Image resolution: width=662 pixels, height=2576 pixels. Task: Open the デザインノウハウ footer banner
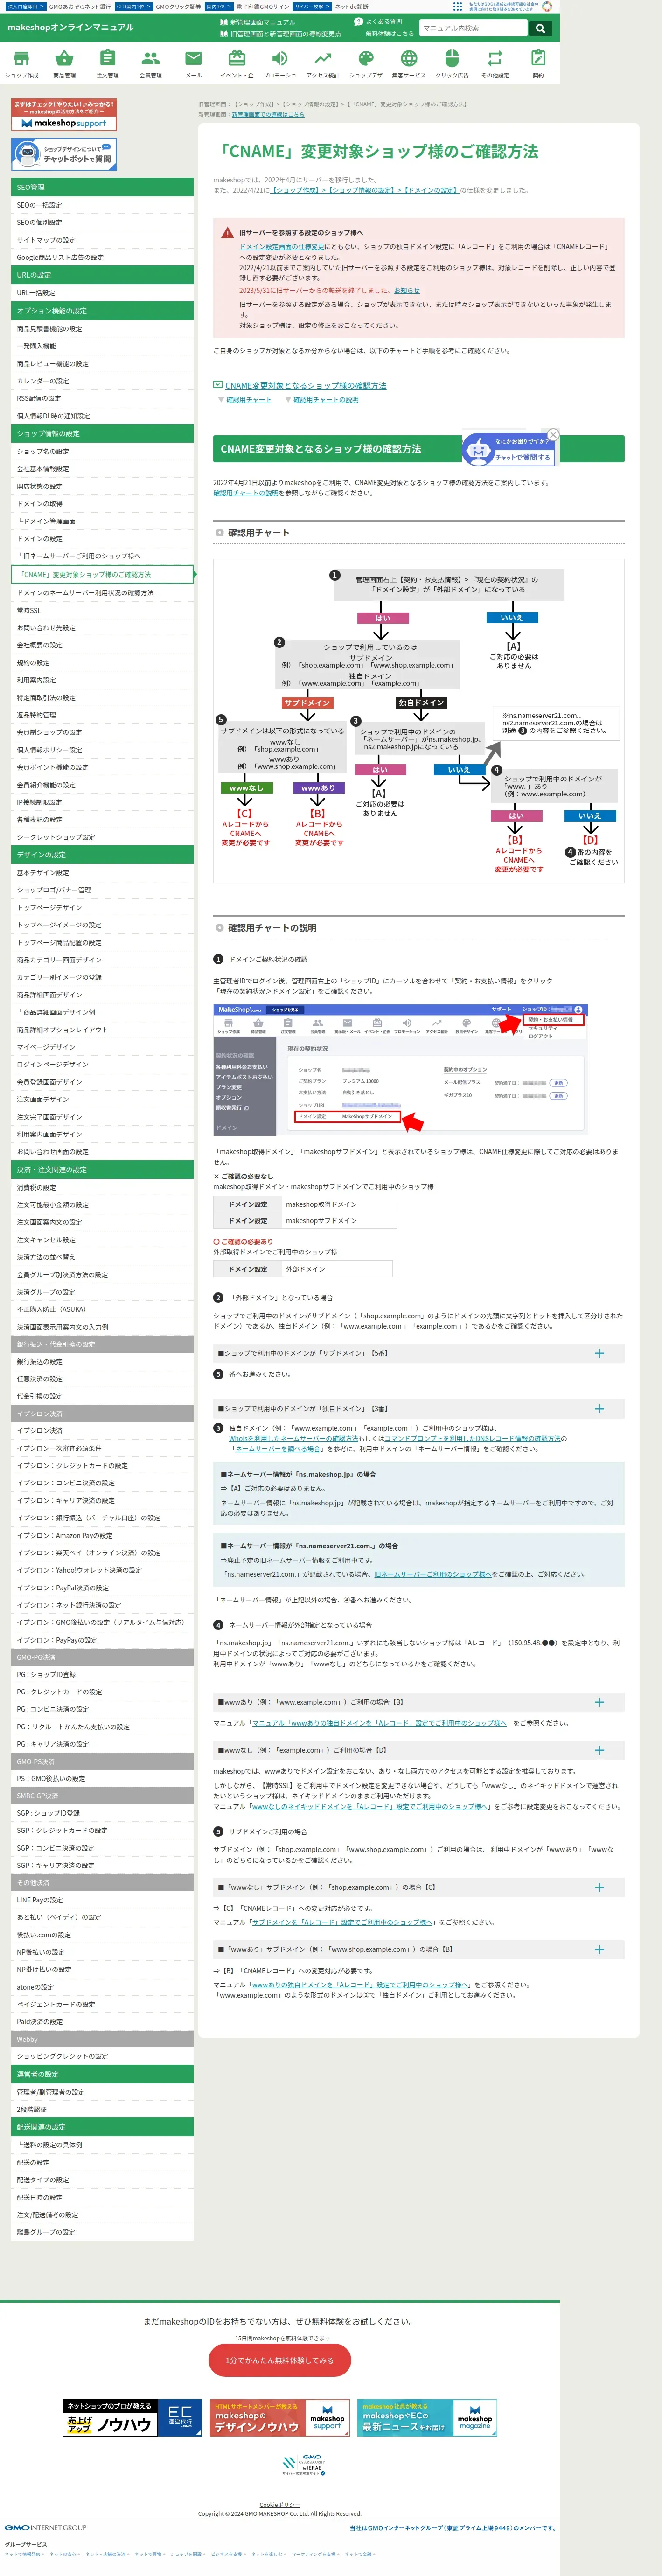click(x=280, y=2418)
